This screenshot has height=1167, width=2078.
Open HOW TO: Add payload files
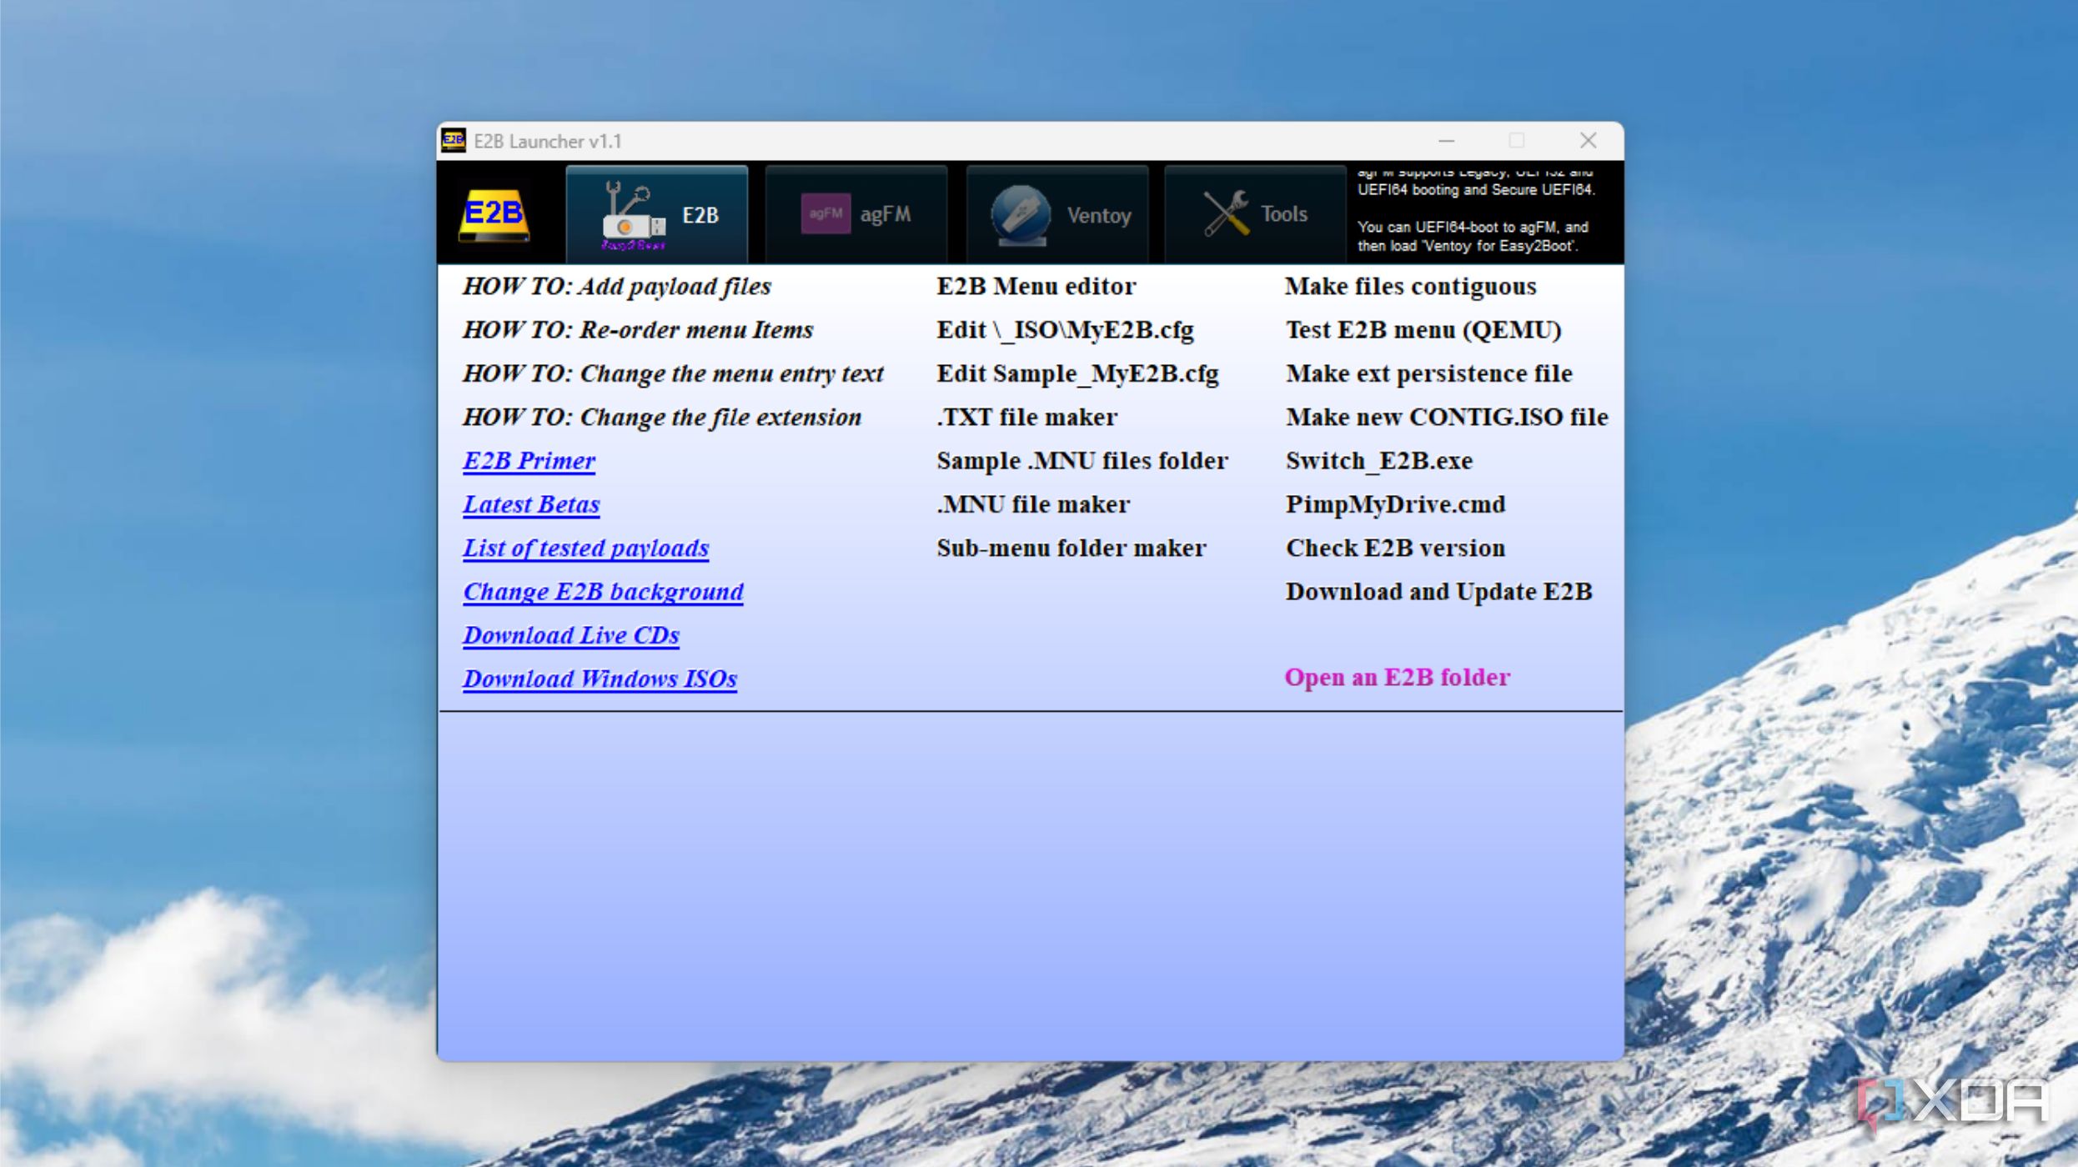(617, 287)
